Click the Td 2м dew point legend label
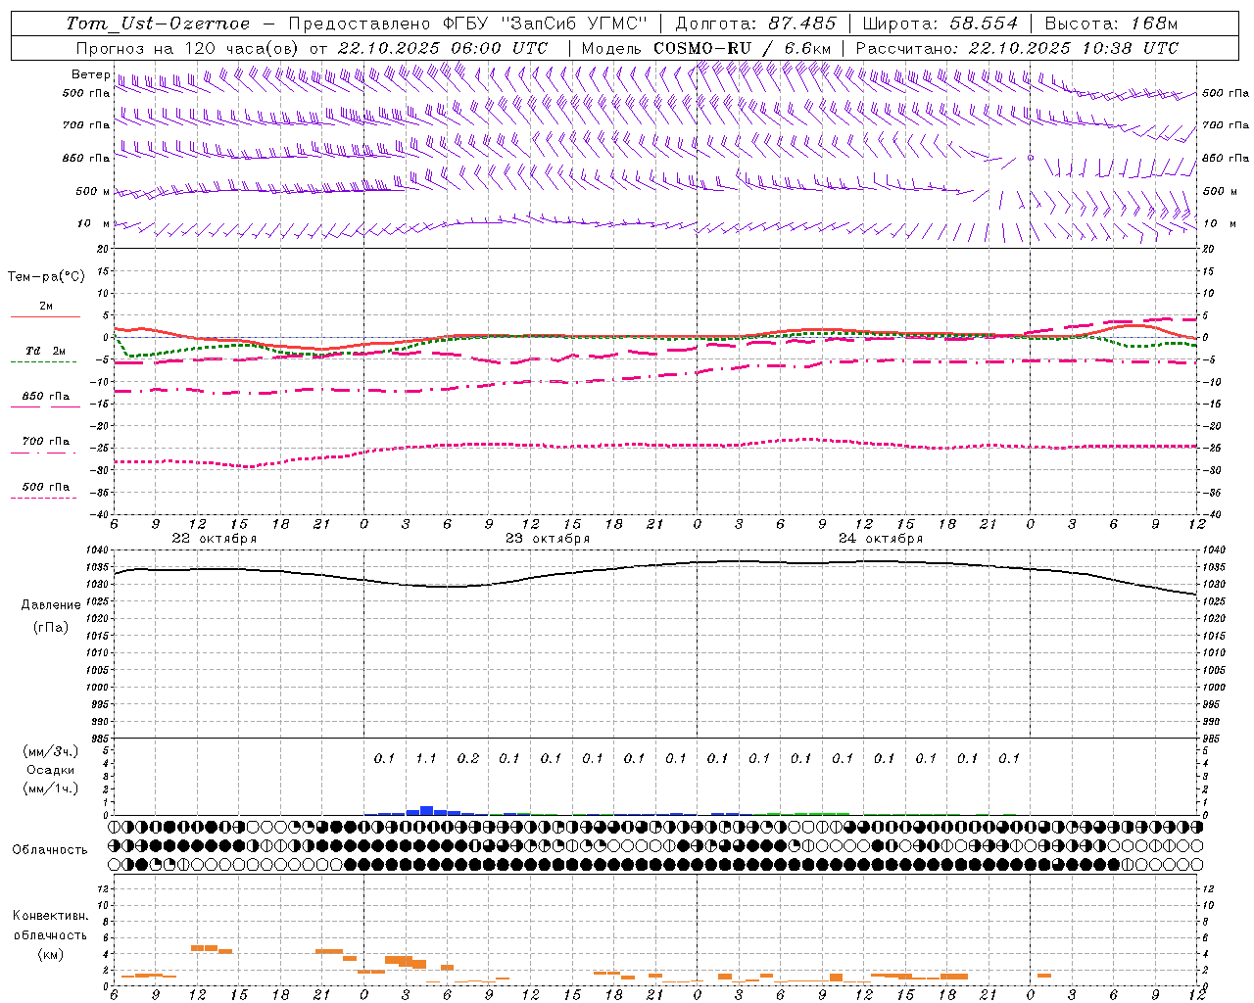 (45, 351)
